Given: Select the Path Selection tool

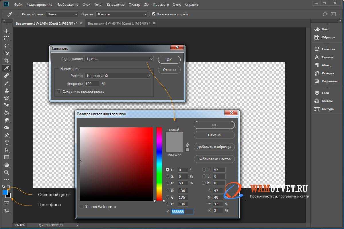Looking at the screenshot, I should [6, 150].
